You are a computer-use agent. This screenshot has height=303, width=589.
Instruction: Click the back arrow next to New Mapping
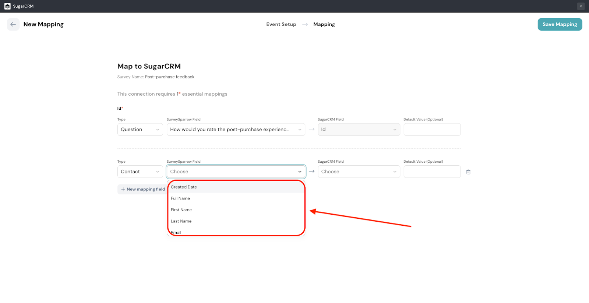(13, 24)
